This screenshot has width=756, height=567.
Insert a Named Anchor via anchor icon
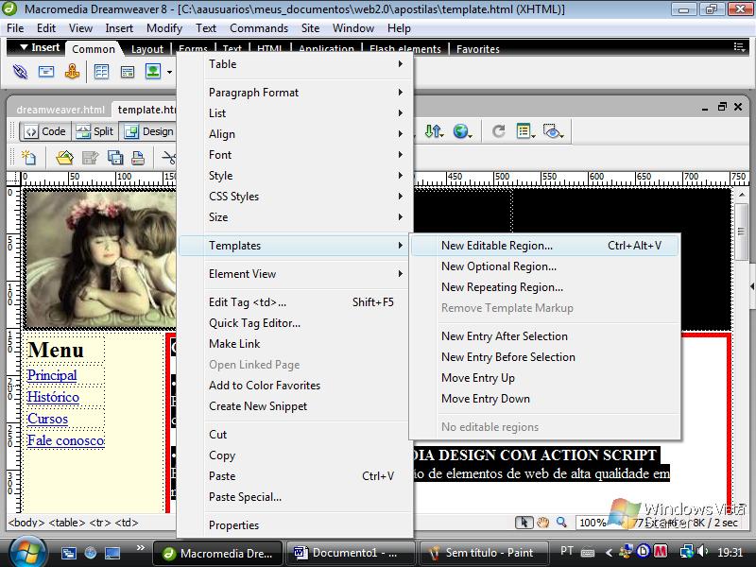72,72
